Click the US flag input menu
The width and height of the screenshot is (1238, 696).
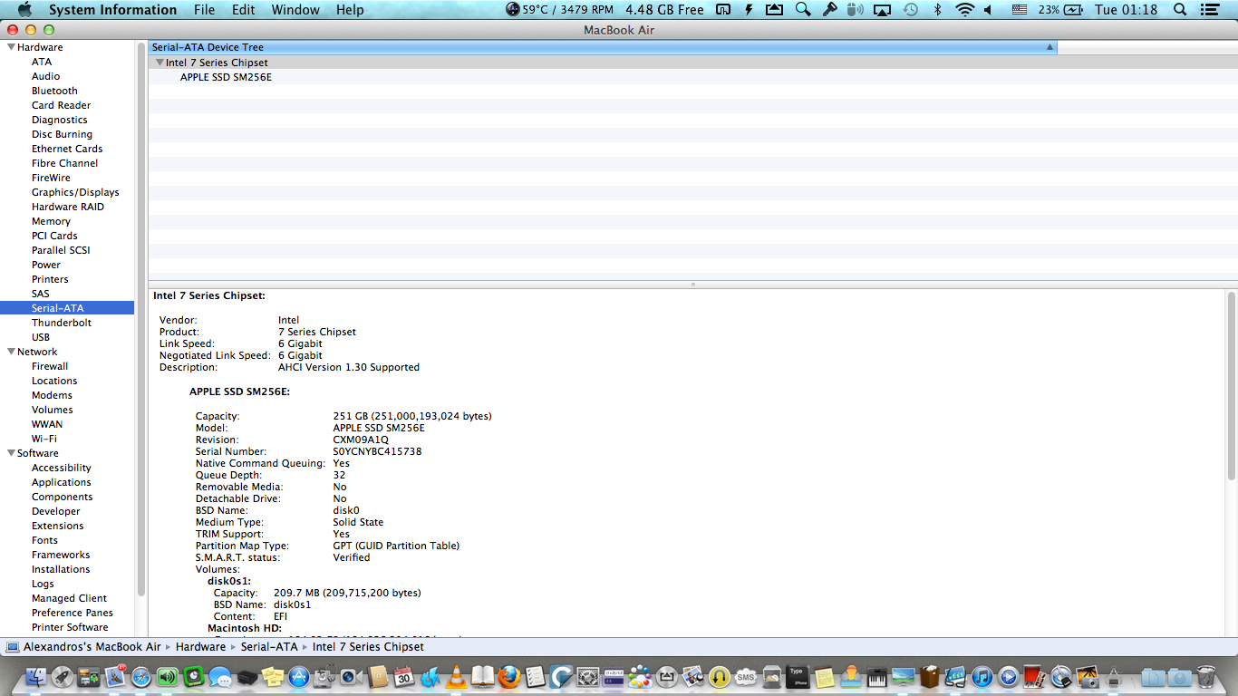1020,10
